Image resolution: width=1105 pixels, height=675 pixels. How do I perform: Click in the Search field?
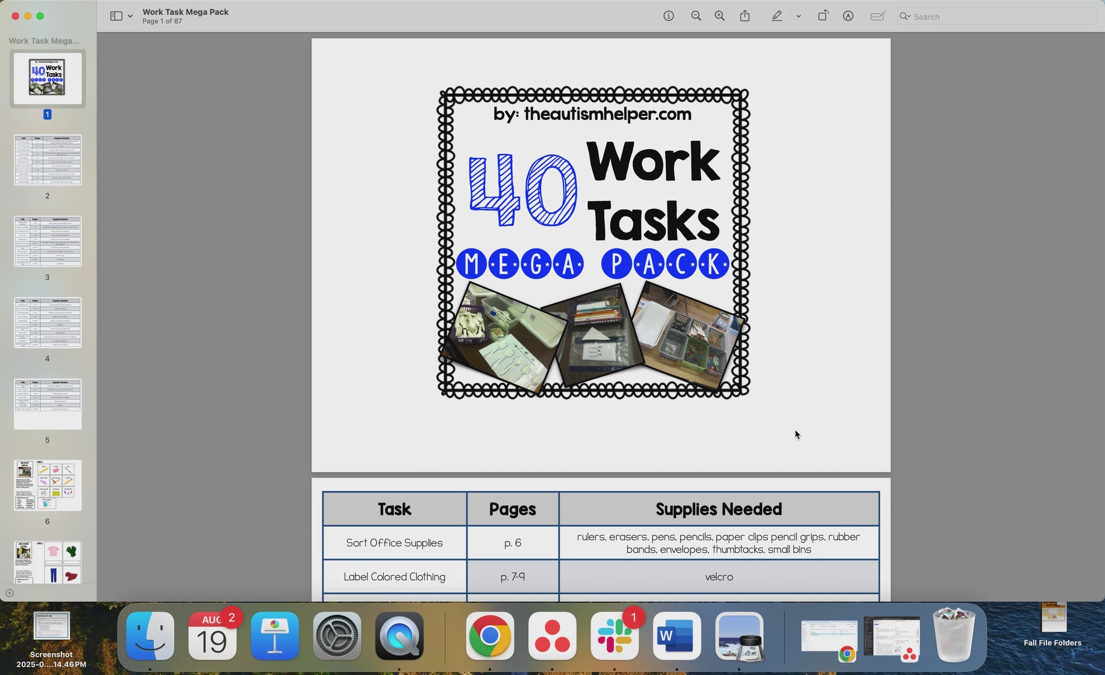[x=999, y=16]
